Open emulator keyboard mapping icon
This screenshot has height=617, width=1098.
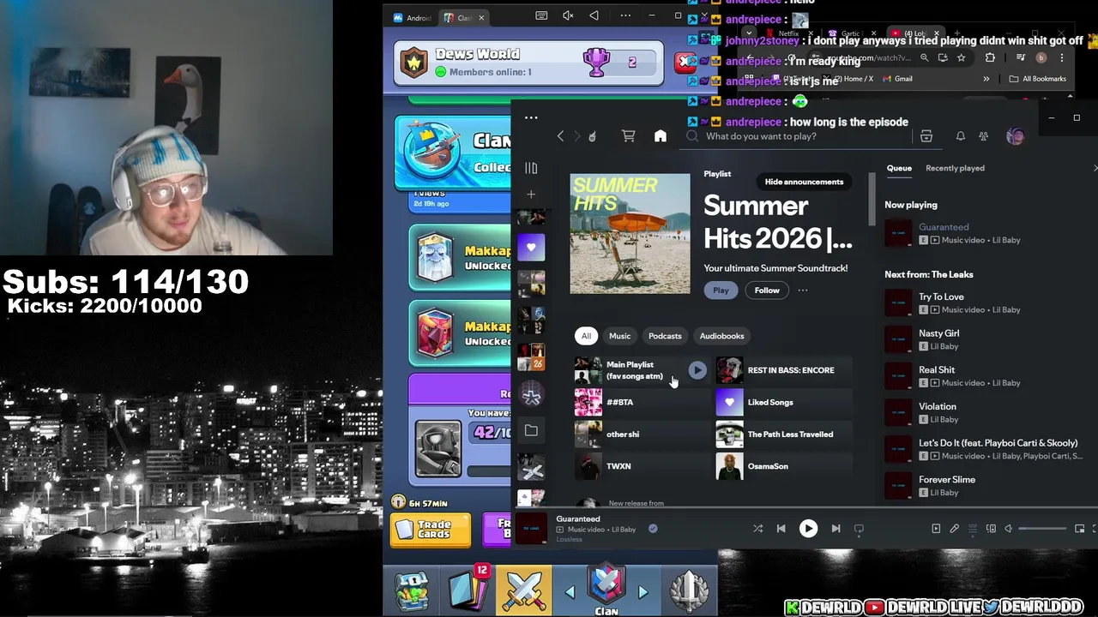pyautogui.click(x=541, y=15)
